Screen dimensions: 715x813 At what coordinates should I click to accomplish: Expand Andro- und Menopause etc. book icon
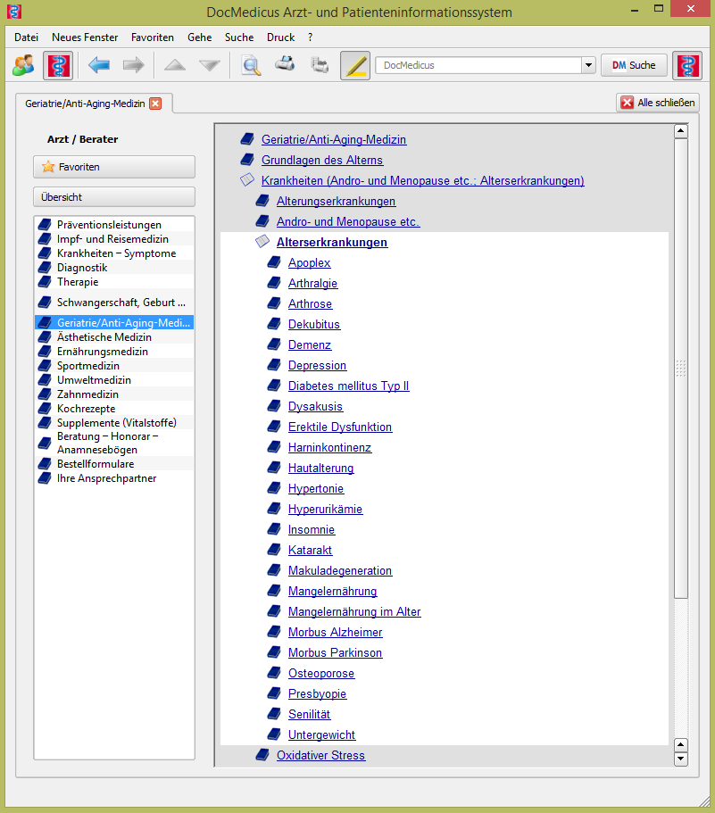[262, 221]
